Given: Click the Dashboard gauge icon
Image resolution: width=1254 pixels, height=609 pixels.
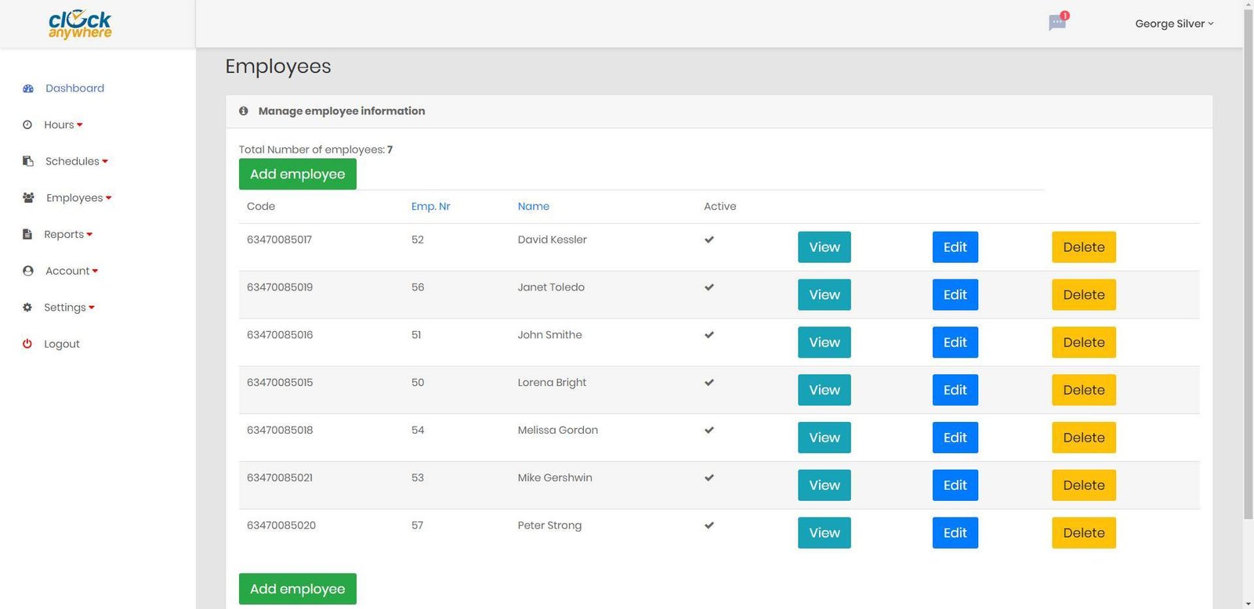Looking at the screenshot, I should pos(28,88).
